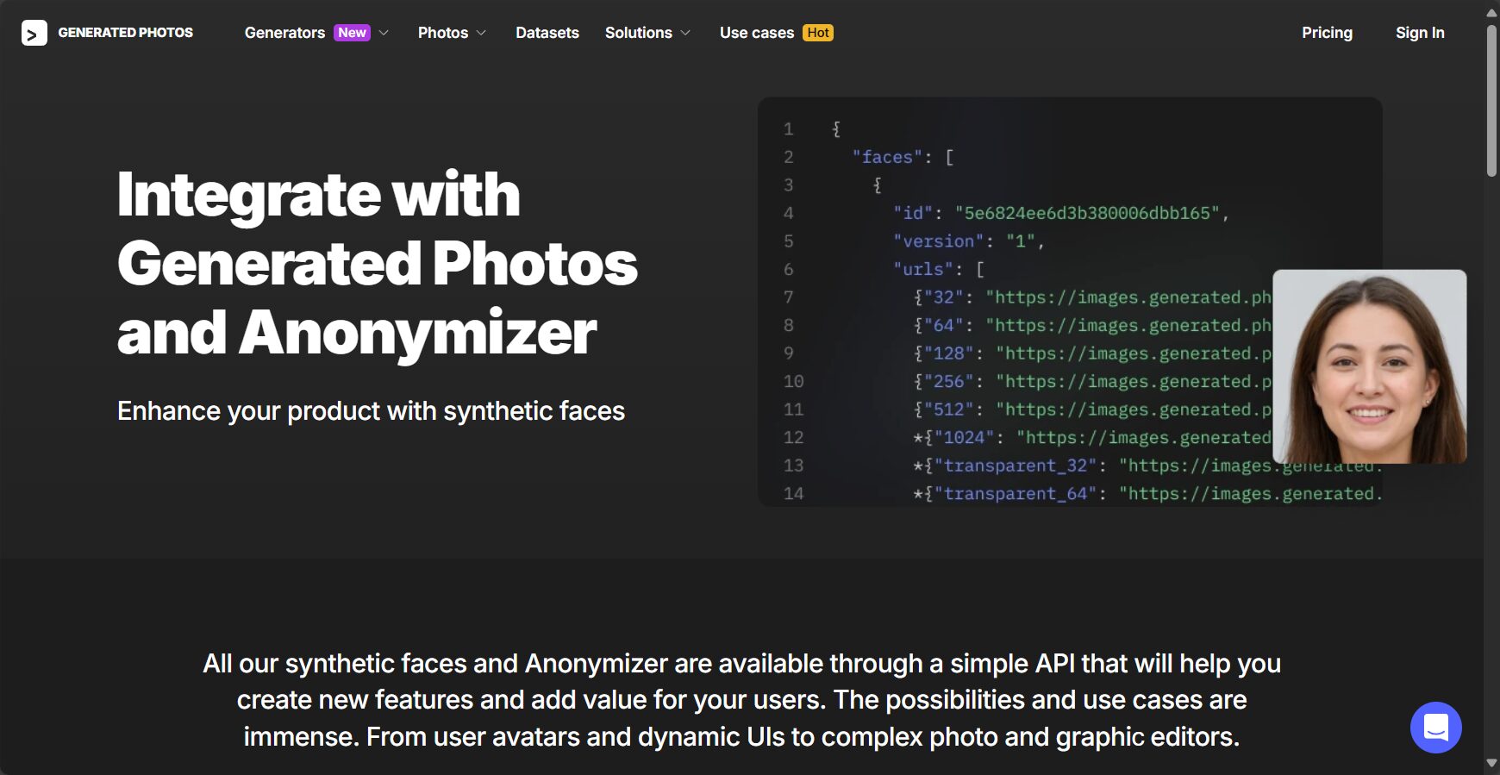Screen dimensions: 1500x775
Task: Click the "urls" key in code
Action: click(x=922, y=269)
